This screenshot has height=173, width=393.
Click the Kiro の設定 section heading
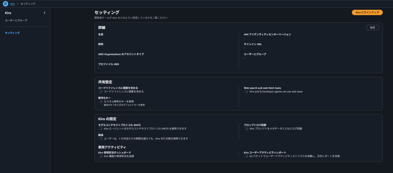[x=107, y=119]
